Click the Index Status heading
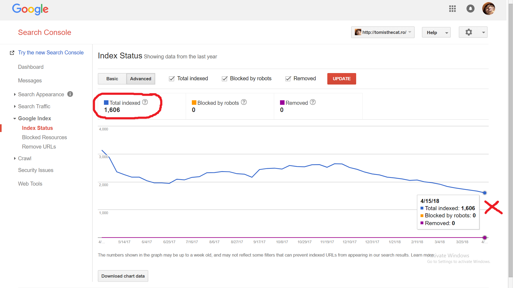The height and width of the screenshot is (288, 513). (120, 56)
